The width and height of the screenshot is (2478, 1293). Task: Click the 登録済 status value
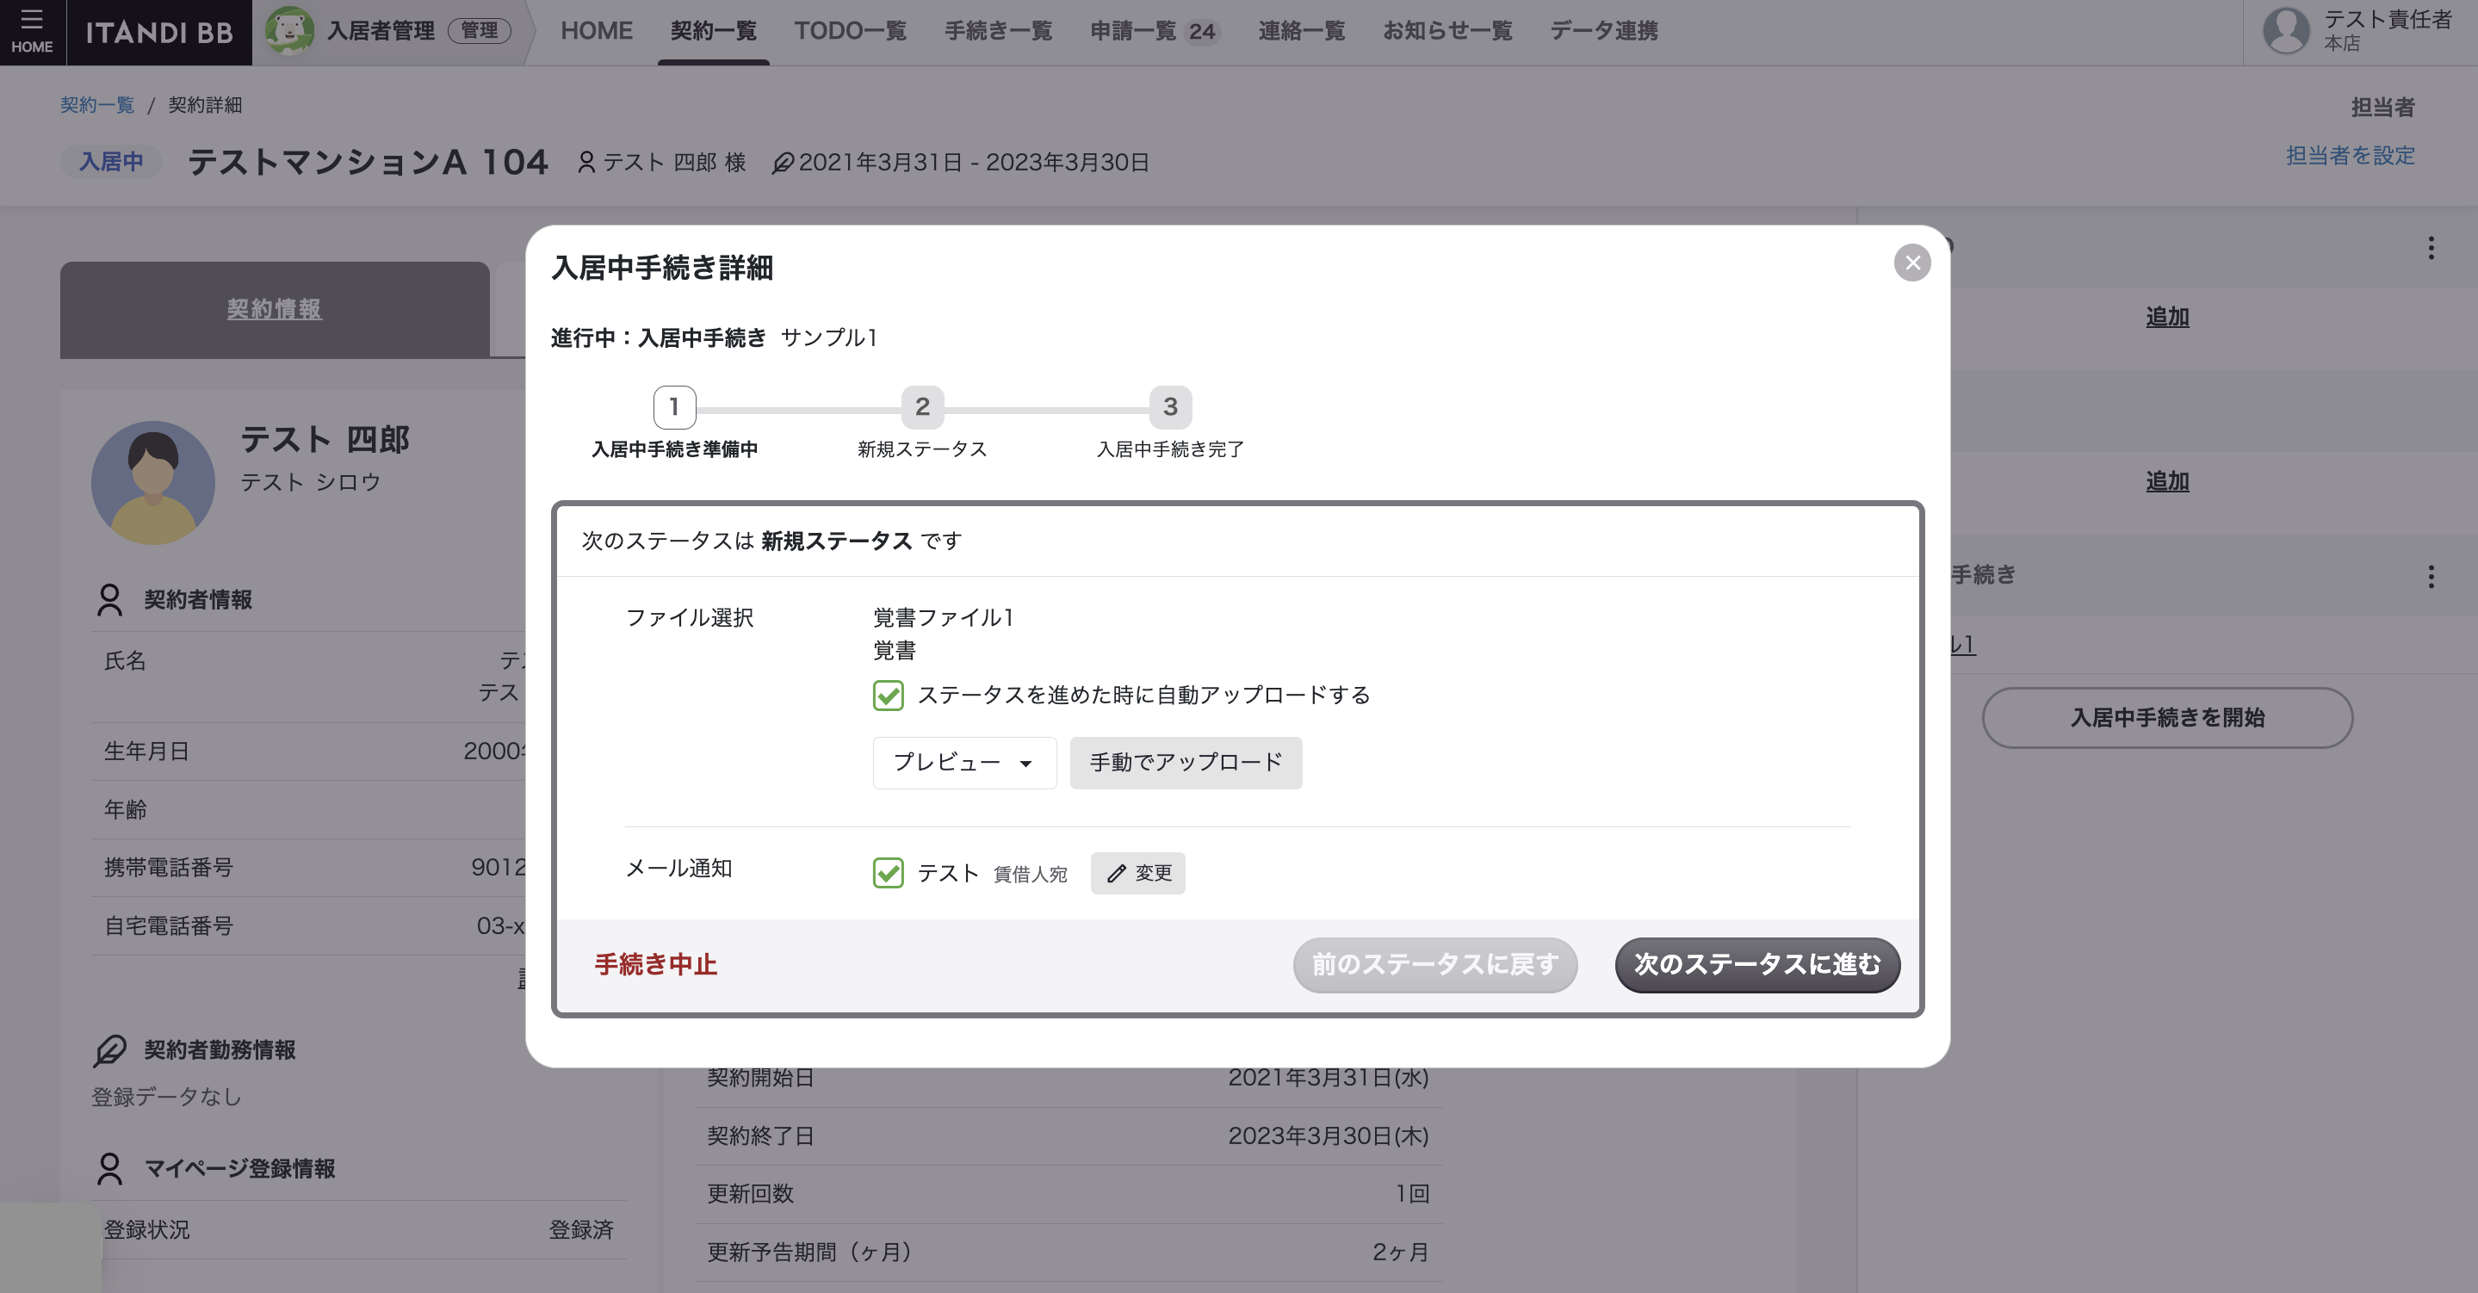(580, 1229)
